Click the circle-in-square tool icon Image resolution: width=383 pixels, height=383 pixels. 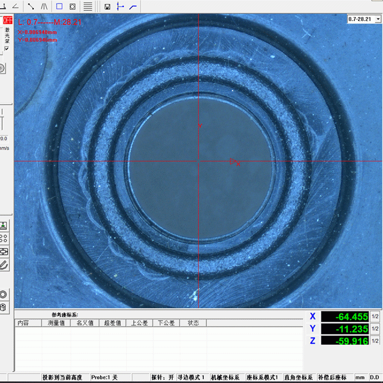coord(73,7)
